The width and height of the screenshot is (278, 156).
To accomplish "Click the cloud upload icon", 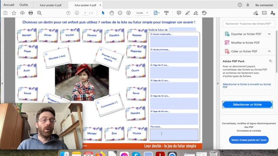I will tap(22, 13).
